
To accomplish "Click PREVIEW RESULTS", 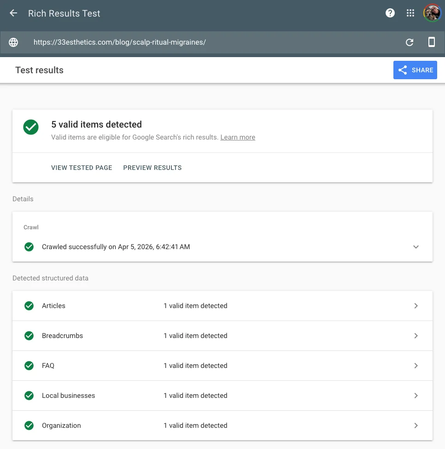I will click(152, 168).
